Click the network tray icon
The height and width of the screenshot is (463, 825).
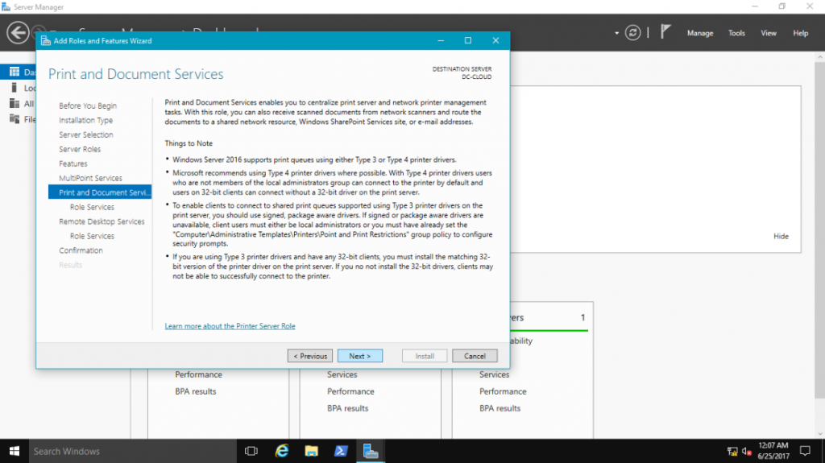[732, 452]
